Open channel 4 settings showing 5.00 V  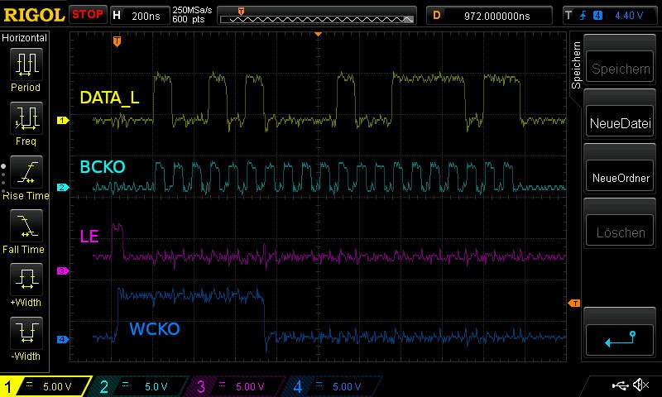(333, 386)
